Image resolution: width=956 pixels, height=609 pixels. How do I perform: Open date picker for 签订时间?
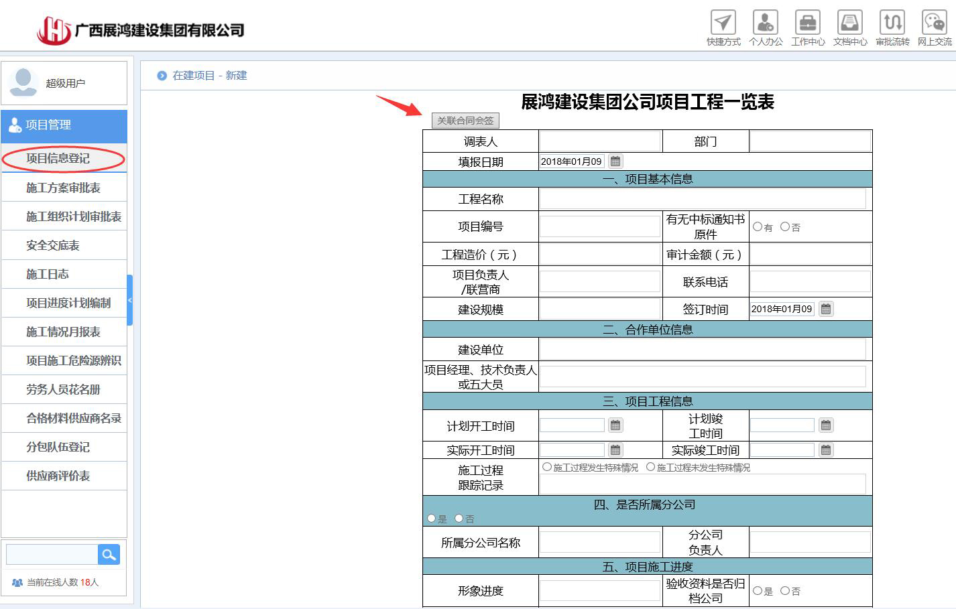826,309
